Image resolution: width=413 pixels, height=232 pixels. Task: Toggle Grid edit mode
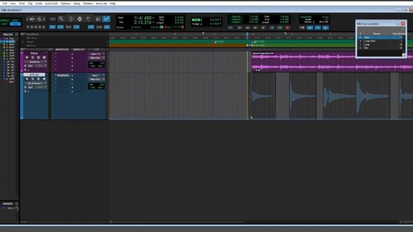click(15, 24)
